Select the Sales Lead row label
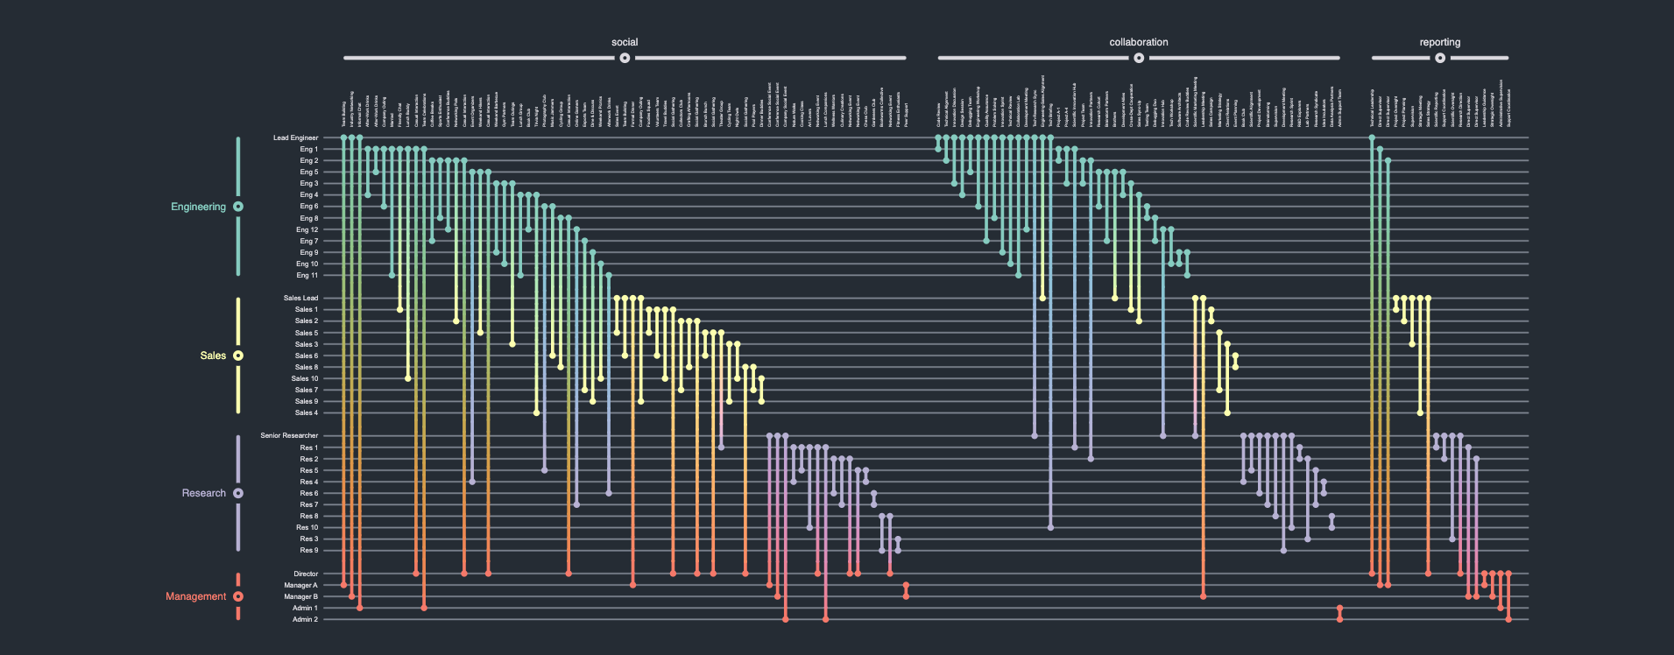Viewport: 1674px width, 655px height. 300,298
